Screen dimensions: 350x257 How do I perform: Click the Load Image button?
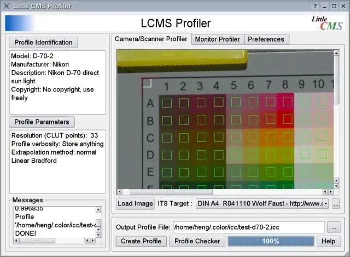coord(135,203)
